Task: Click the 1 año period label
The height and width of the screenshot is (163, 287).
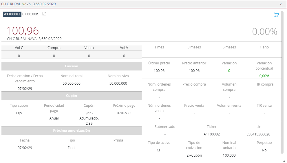Action: [x=264, y=47]
